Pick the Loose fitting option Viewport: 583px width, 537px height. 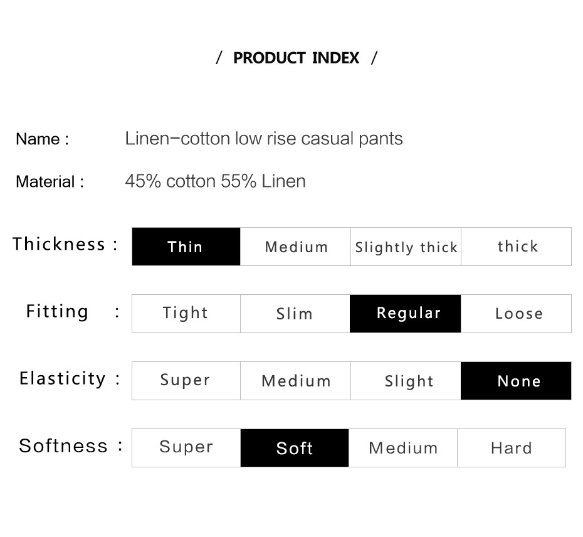[x=516, y=313]
